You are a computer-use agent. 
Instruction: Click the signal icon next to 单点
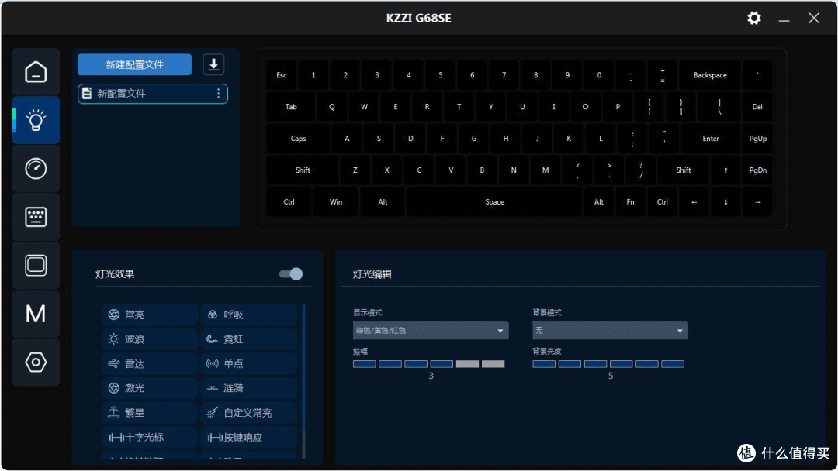[212, 364]
